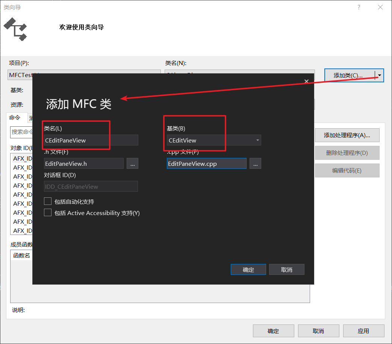
Task: Close the Class Wizard window
Action: point(380,7)
